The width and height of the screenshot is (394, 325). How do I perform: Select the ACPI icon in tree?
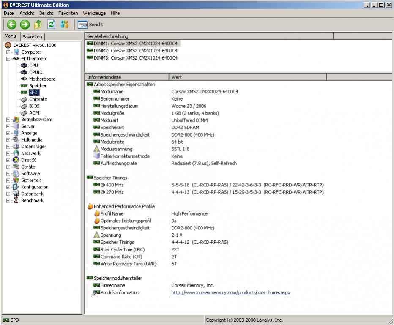(x=24, y=113)
